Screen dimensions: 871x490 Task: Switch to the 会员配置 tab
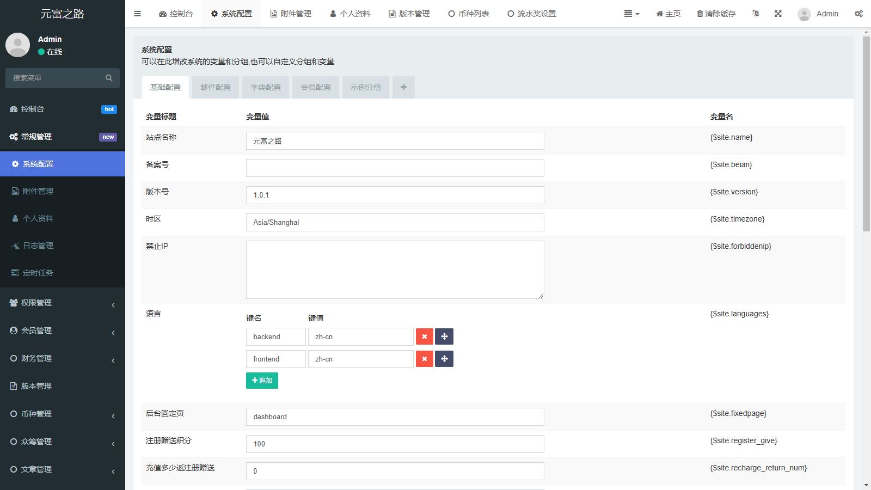pyautogui.click(x=316, y=87)
